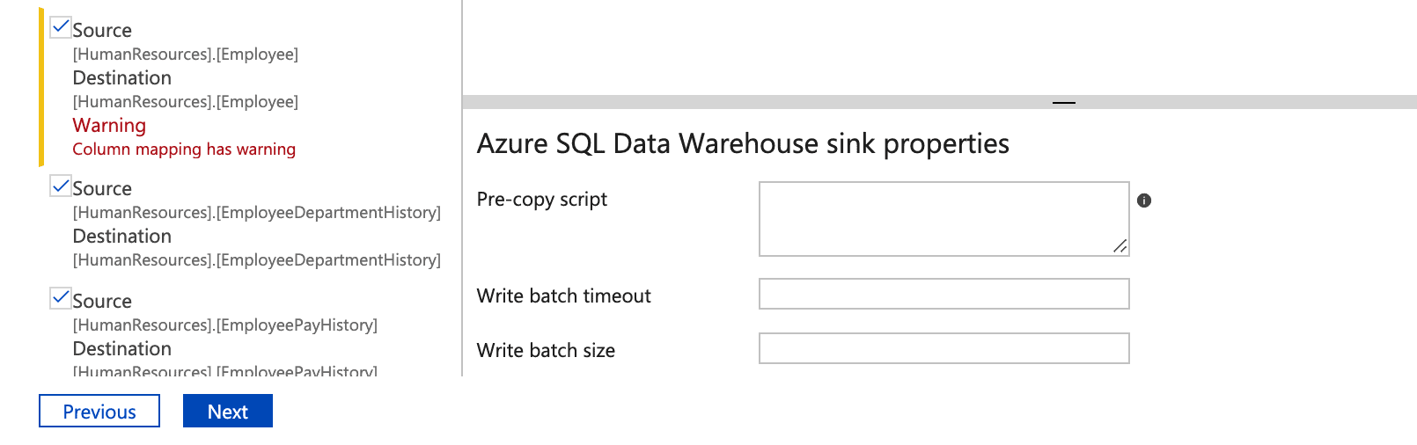Screen dimensions: 1417x445
Task: Focus the Pre-copy script text area
Action: coord(943,219)
